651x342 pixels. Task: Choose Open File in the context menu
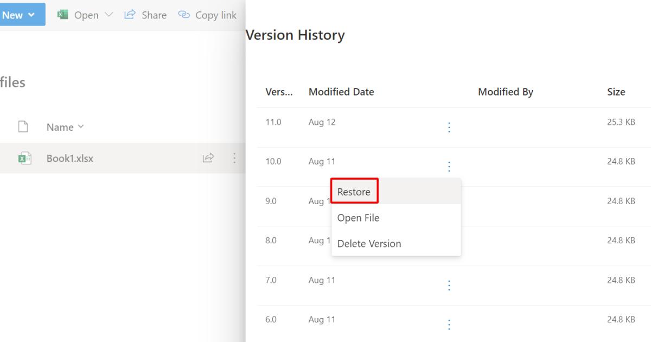pyautogui.click(x=358, y=218)
